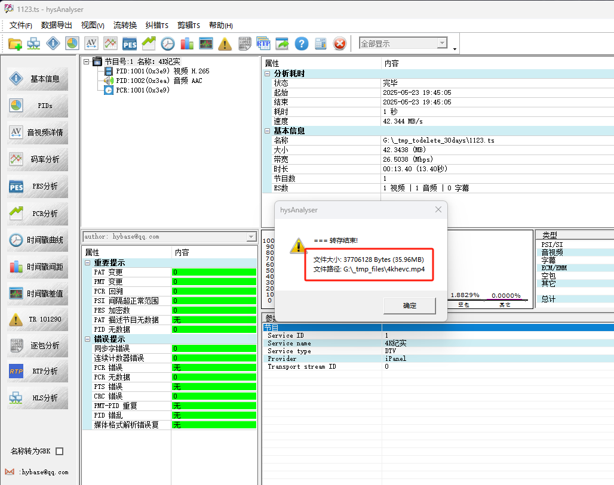Viewport: 614px width, 485px height.
Task: Open the 全部显示 dropdown
Action: pos(442,43)
